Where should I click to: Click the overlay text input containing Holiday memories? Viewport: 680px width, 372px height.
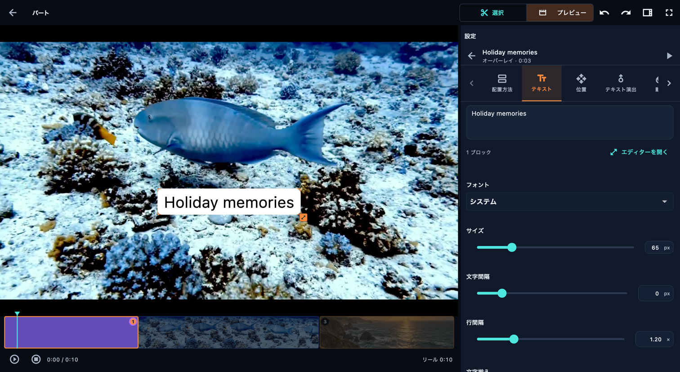tap(569, 122)
